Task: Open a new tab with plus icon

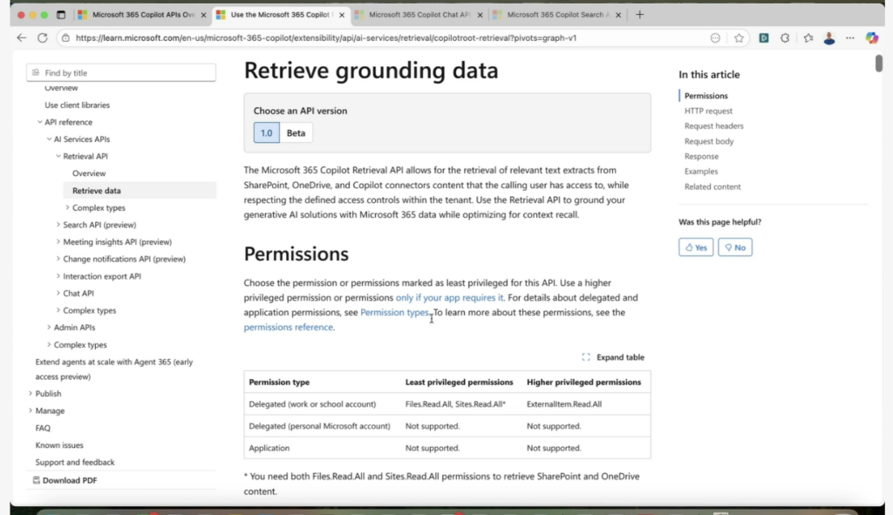Action: [639, 15]
